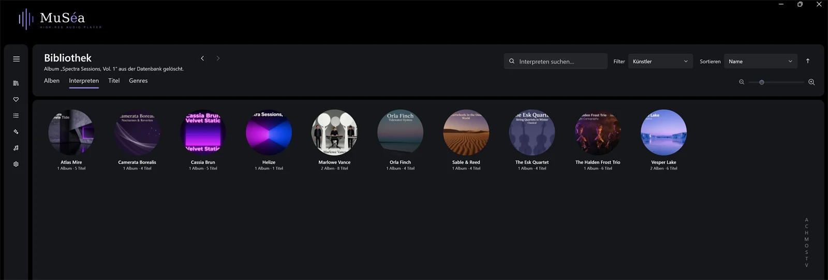Open the Library books icon in sidebar

coord(16,83)
